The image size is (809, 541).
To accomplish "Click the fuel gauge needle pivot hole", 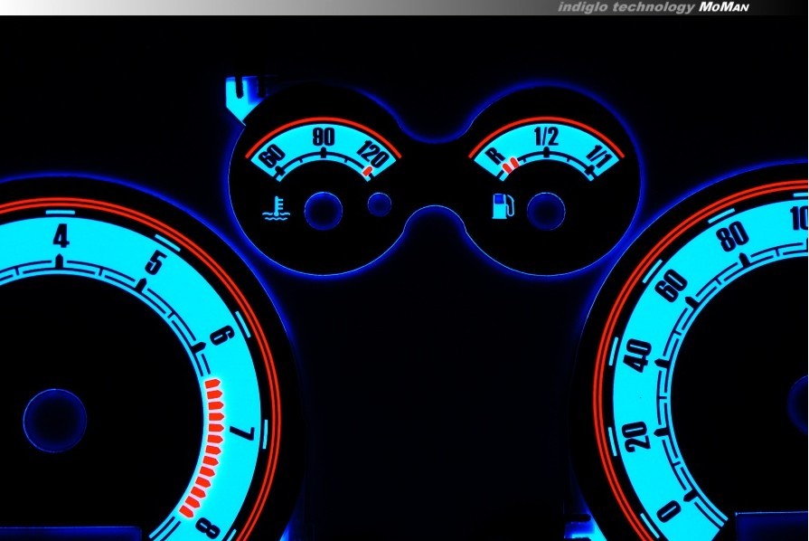I will pos(546,211).
